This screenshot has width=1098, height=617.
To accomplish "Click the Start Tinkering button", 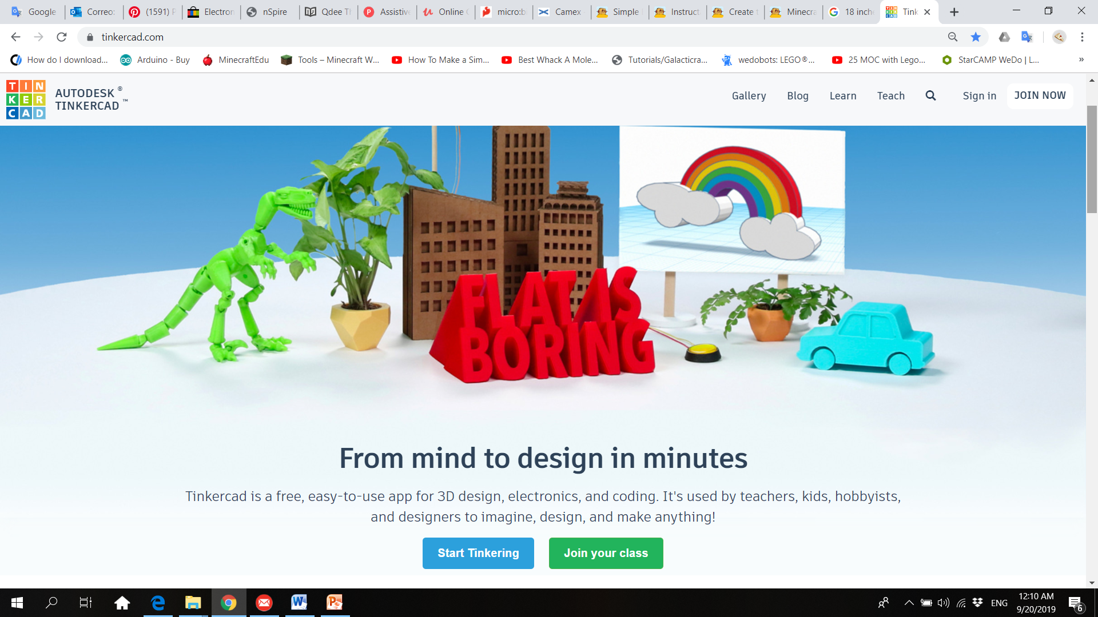I will [x=478, y=553].
